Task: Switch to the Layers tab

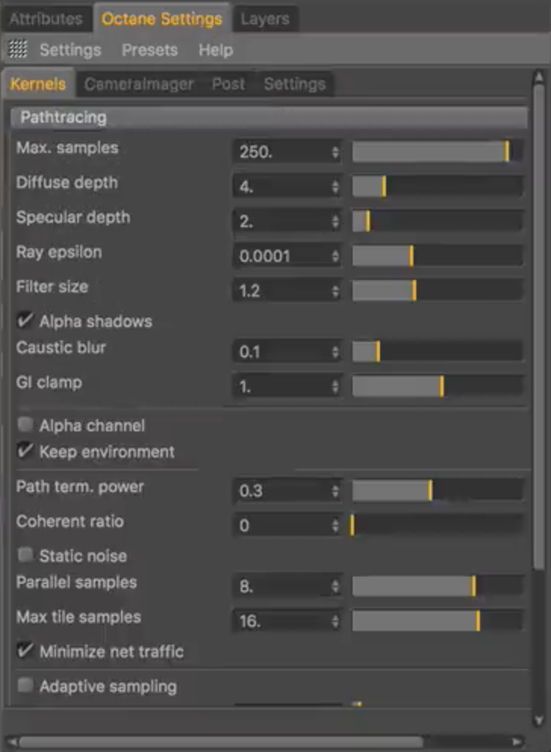Action: 265,19
